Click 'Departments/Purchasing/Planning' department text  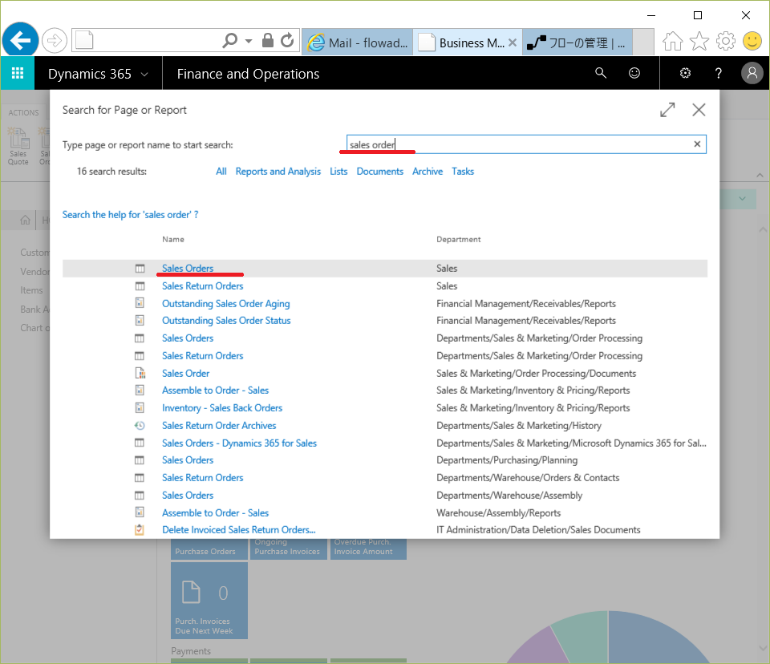click(x=507, y=460)
